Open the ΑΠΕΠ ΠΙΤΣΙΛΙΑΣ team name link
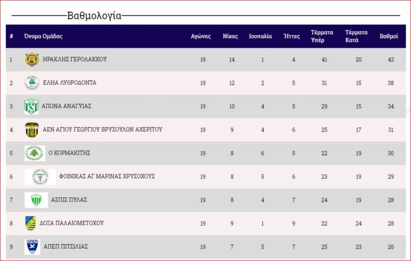411x261 pixels. click(x=65, y=247)
